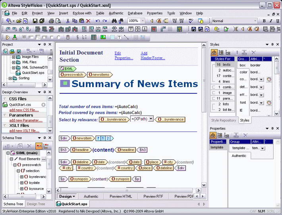This screenshot has width=282, height=215.
Task: Expand the Image Files folder
Action: [14, 57]
